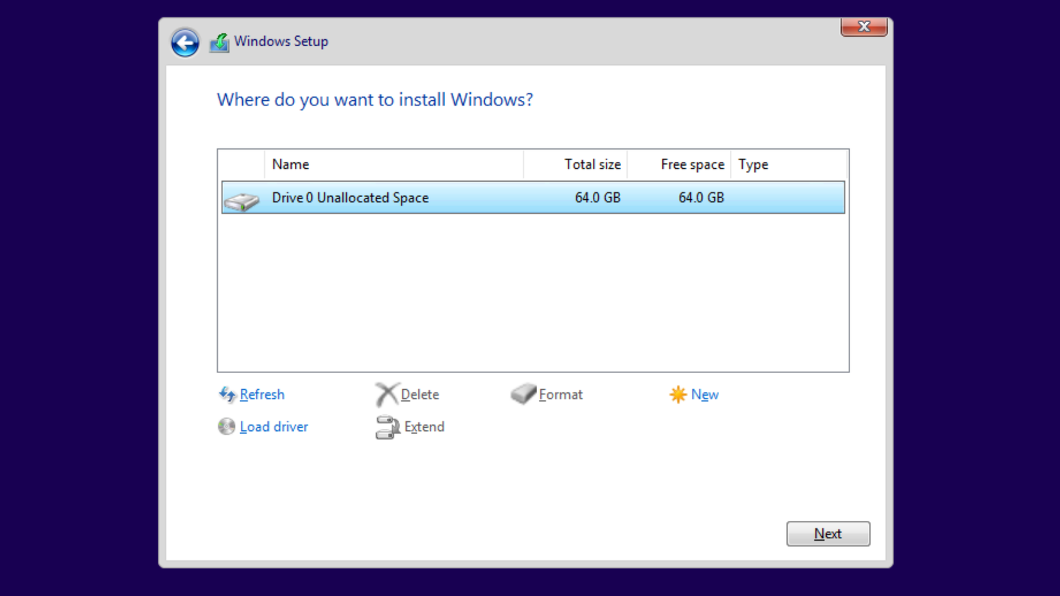Viewport: 1060px width, 596px height.
Task: Click the Name column header
Action: coord(290,164)
